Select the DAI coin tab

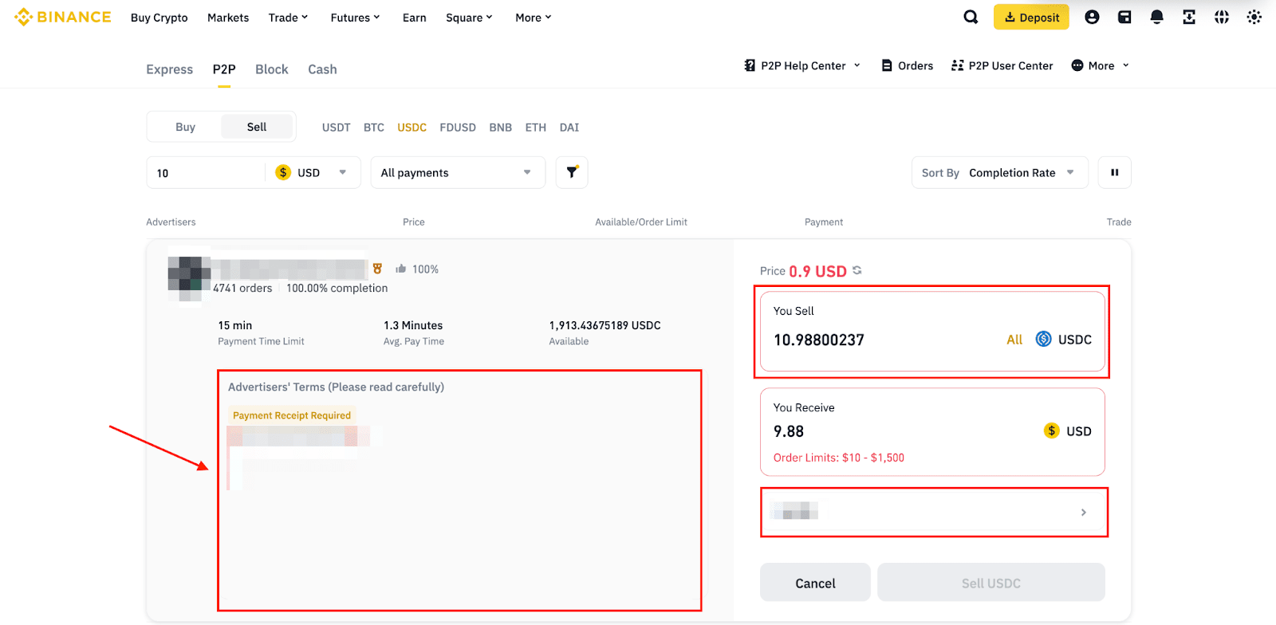[x=569, y=127]
